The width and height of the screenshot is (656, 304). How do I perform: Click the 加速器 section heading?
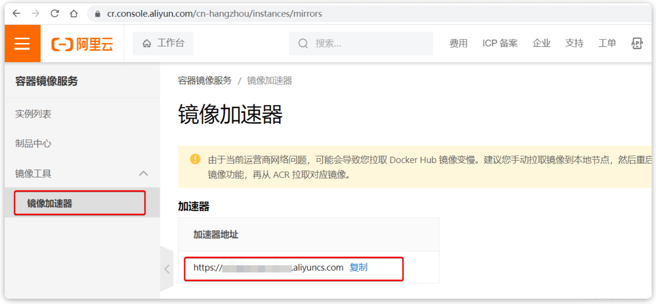tap(194, 206)
